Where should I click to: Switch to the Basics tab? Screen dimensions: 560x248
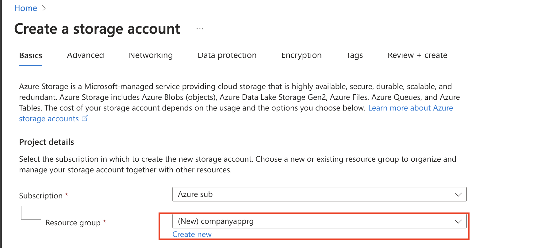[31, 56]
